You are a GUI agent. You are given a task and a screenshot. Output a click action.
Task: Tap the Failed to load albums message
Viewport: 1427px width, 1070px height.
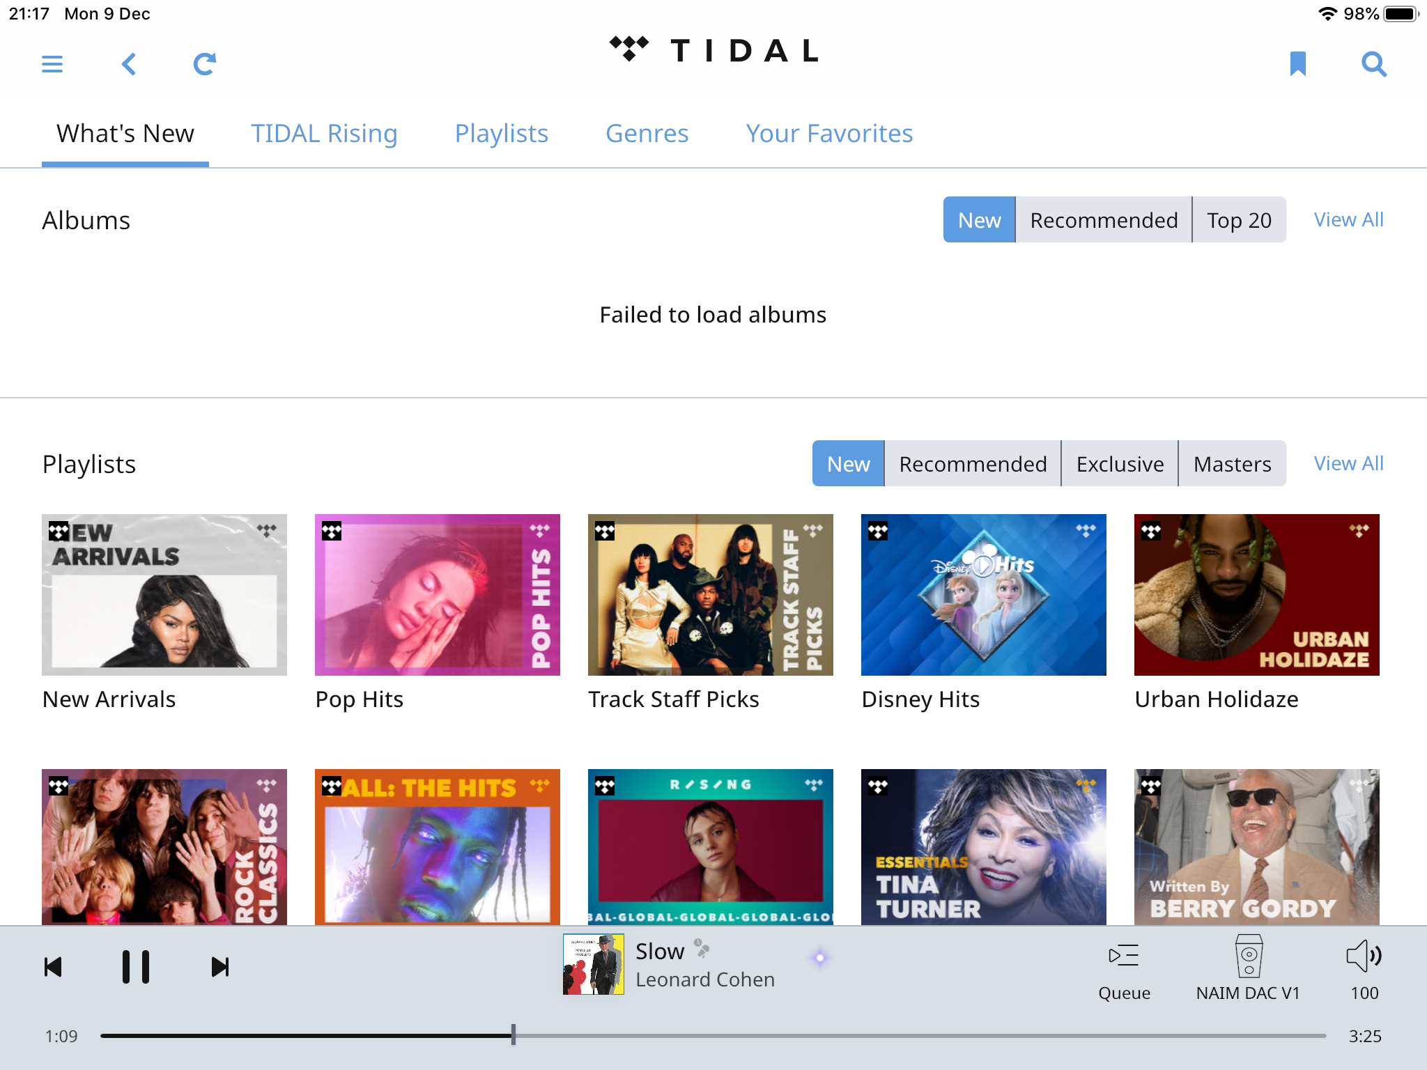pyautogui.click(x=713, y=315)
